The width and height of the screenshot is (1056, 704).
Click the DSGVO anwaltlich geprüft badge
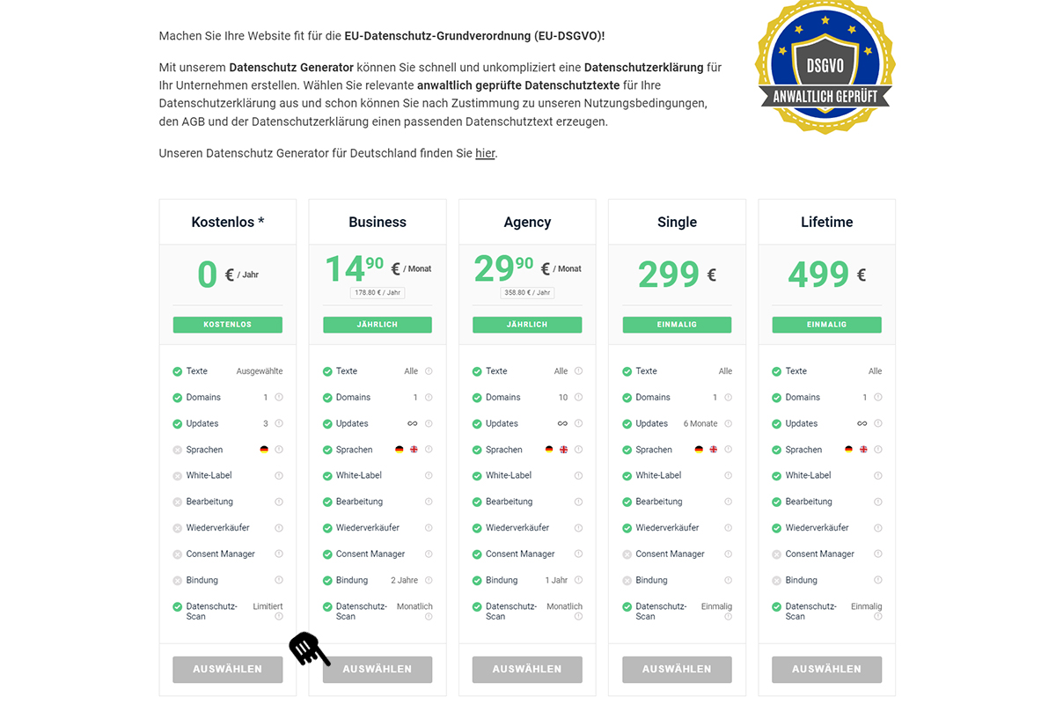point(825,69)
